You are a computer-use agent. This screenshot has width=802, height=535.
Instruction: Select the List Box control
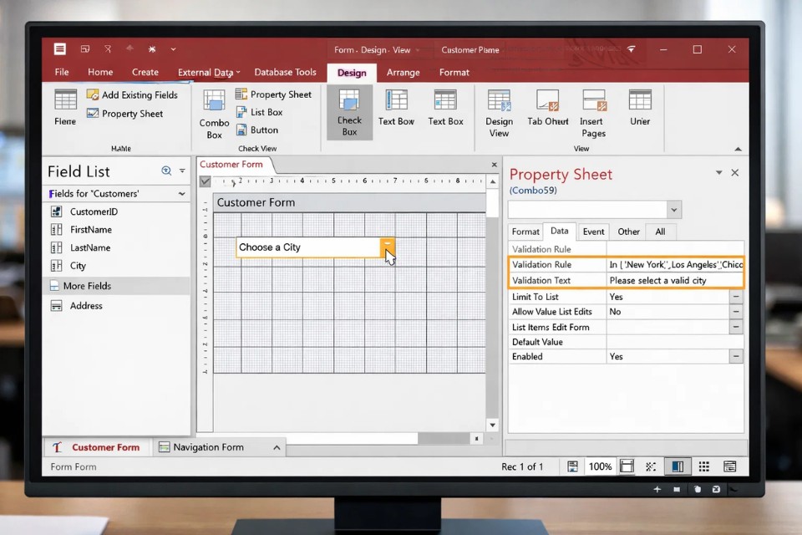tap(259, 112)
